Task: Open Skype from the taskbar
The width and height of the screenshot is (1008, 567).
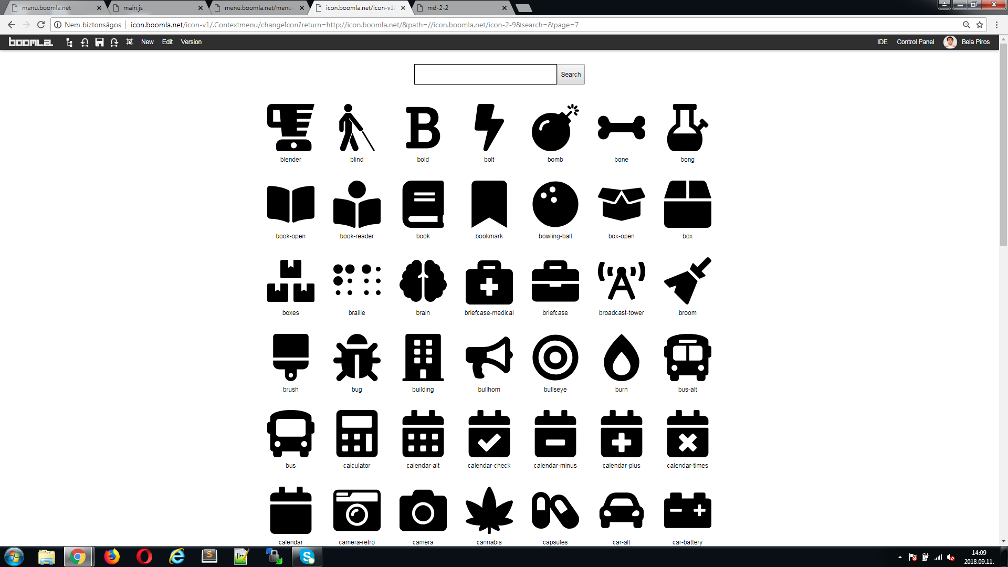Action: click(307, 556)
